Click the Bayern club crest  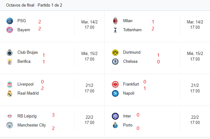pos(10,30)
